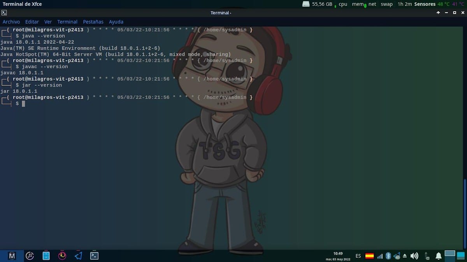Open the network signal tray icon
The width and height of the screenshot is (467, 262).
click(x=380, y=256)
